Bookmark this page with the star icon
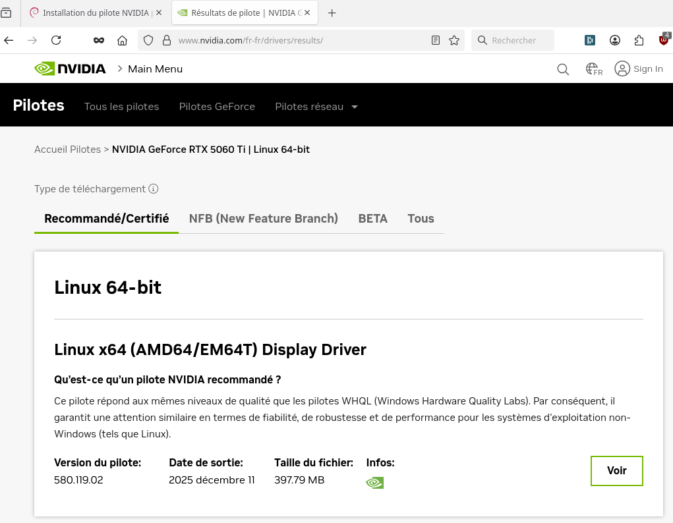673x523 pixels. click(454, 40)
